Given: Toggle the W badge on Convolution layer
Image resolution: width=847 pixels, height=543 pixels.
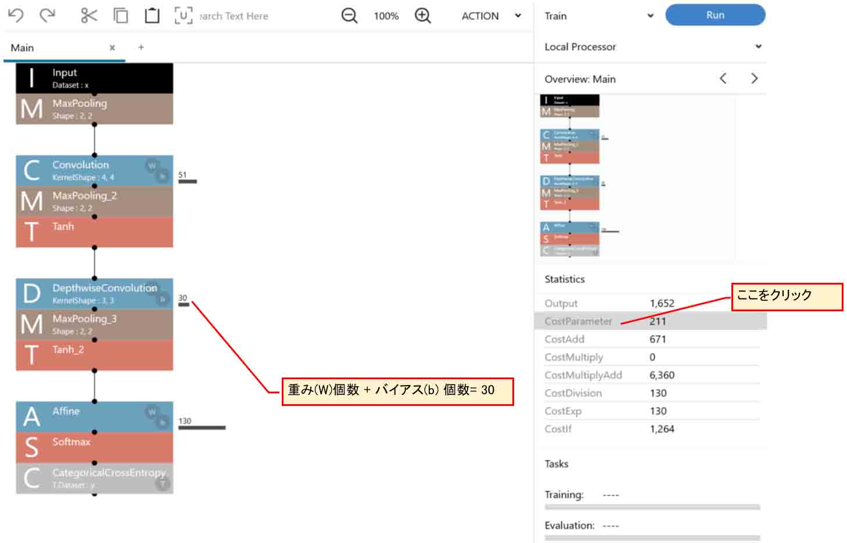Looking at the screenshot, I should click(x=152, y=166).
